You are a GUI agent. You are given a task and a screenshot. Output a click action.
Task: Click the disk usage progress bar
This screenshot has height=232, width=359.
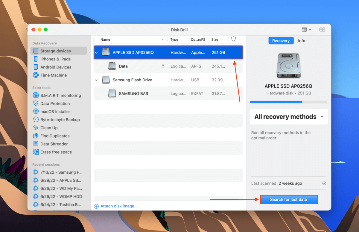click(x=289, y=102)
